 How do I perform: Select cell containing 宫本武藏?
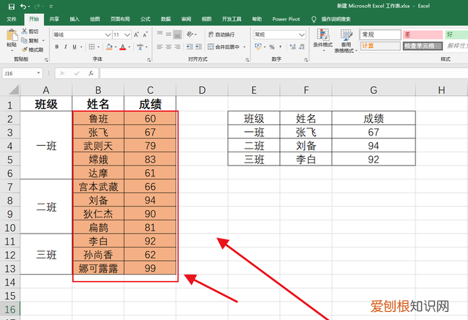tap(98, 187)
